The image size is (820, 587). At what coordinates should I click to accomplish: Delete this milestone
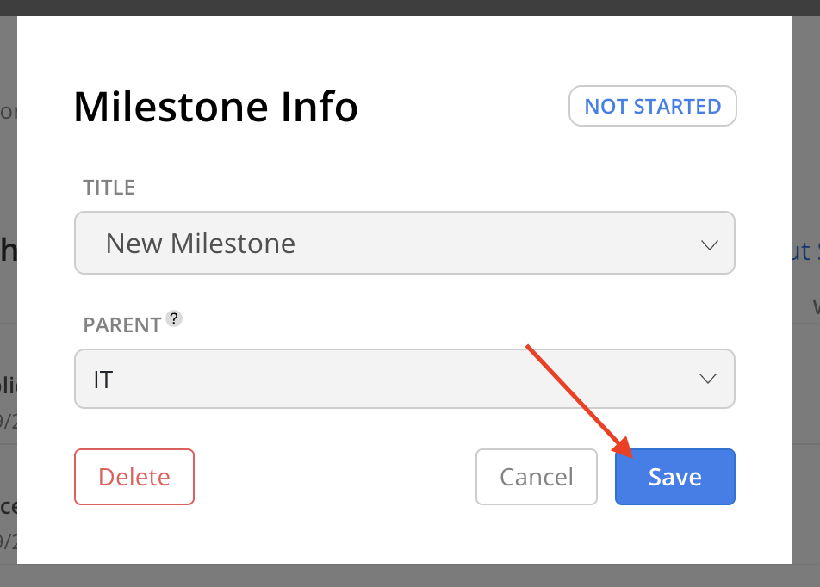pyautogui.click(x=134, y=477)
